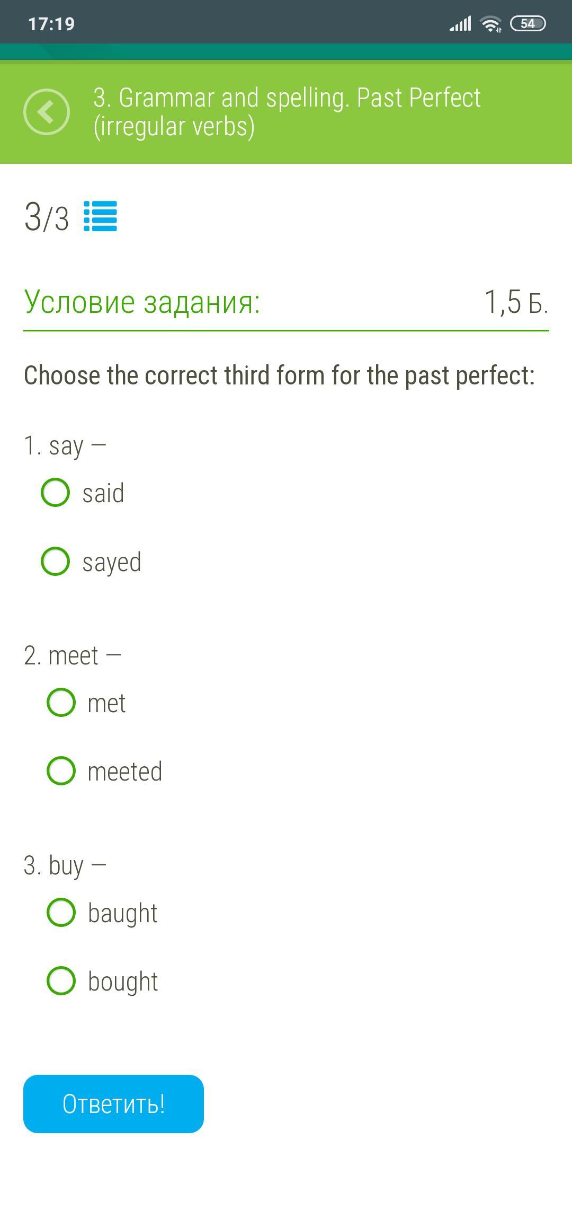This screenshot has height=1209, width=572.
Task: Tap the 'Условие задания:' heading
Action: [x=142, y=302]
